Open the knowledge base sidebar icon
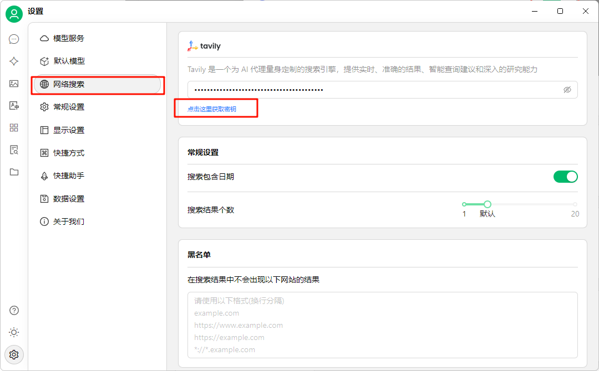 click(14, 150)
